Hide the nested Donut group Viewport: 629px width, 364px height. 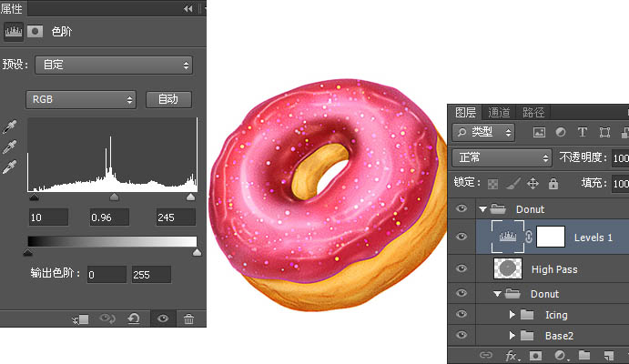(x=462, y=293)
